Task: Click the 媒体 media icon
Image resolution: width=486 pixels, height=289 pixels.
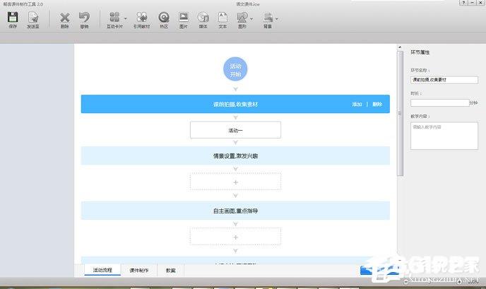Action: click(x=203, y=18)
